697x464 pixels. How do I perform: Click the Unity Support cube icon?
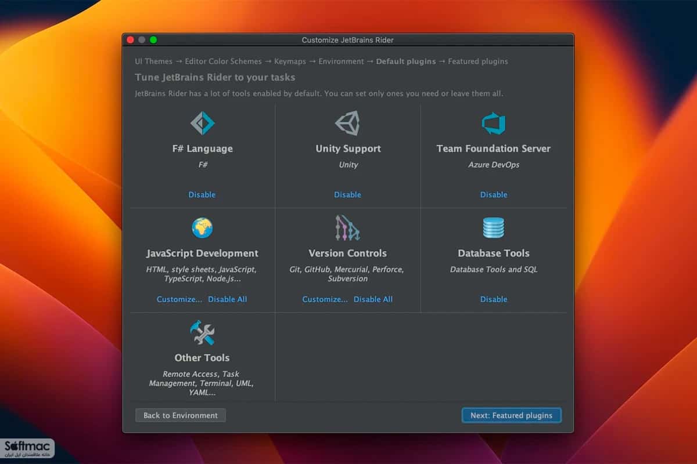pos(347,123)
